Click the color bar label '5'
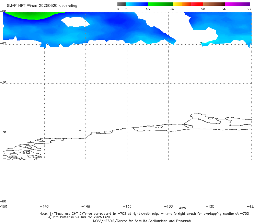The height and width of the screenshot is (223, 254). tap(126, 9)
